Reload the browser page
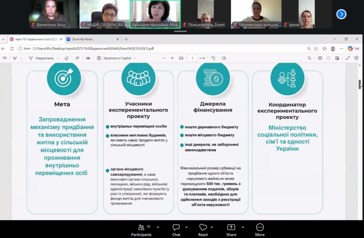The image size is (364, 238). click(12, 49)
